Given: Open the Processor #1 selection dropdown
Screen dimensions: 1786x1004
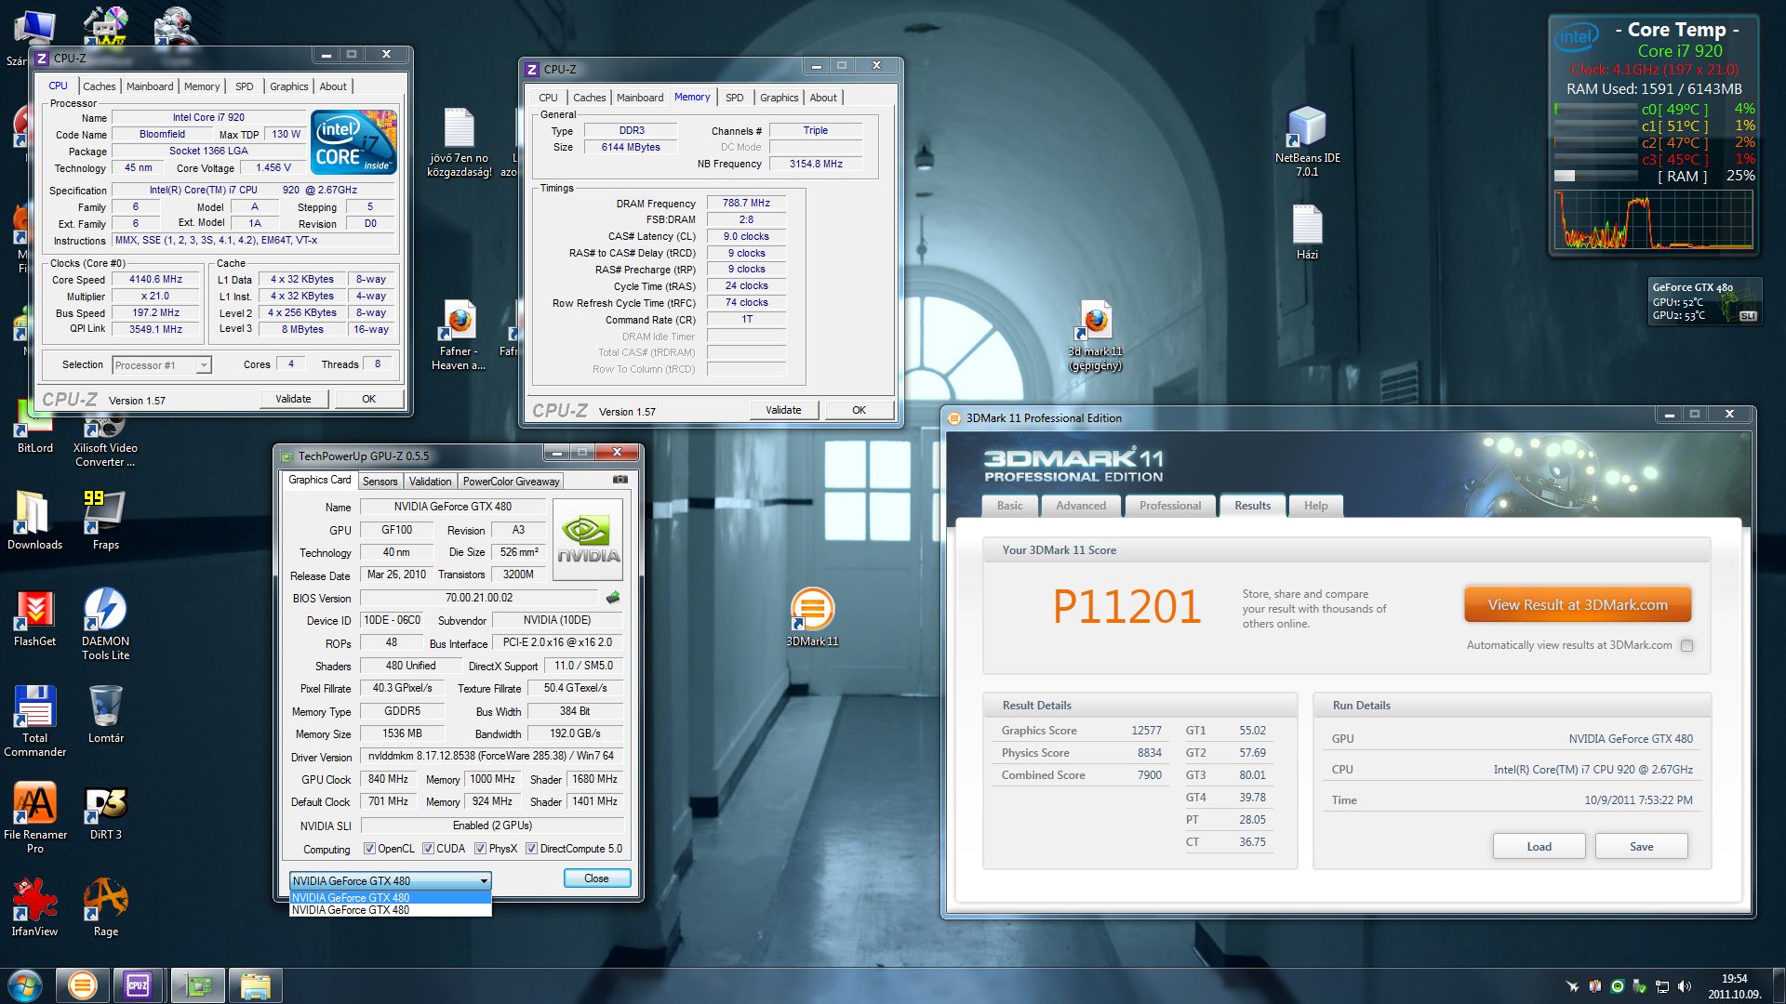Looking at the screenshot, I should (203, 365).
